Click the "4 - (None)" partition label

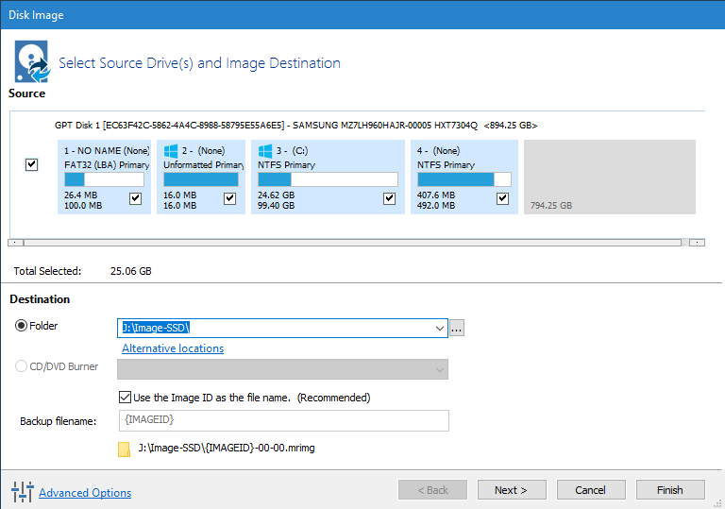(x=438, y=151)
